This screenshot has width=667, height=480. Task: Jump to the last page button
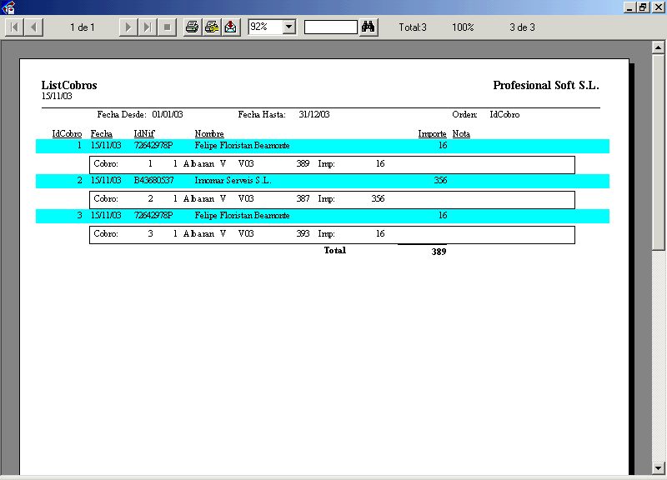[147, 27]
